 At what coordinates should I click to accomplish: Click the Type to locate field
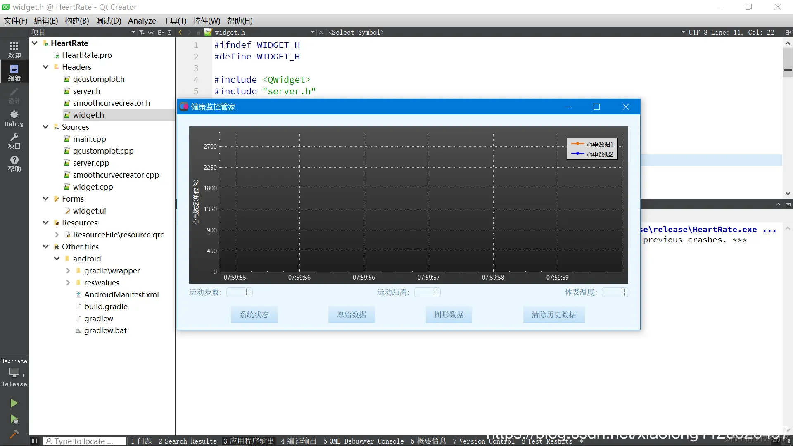85,441
